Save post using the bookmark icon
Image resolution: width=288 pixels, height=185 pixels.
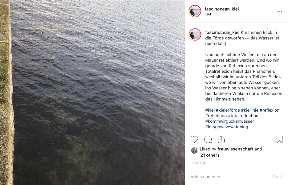click(279, 139)
